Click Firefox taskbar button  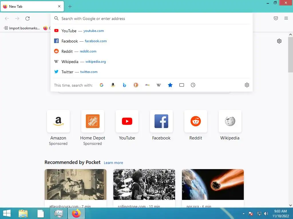tap(76, 213)
